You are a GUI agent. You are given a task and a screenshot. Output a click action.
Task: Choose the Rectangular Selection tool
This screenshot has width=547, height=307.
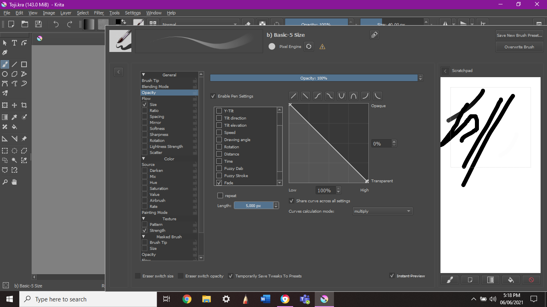(x=5, y=151)
